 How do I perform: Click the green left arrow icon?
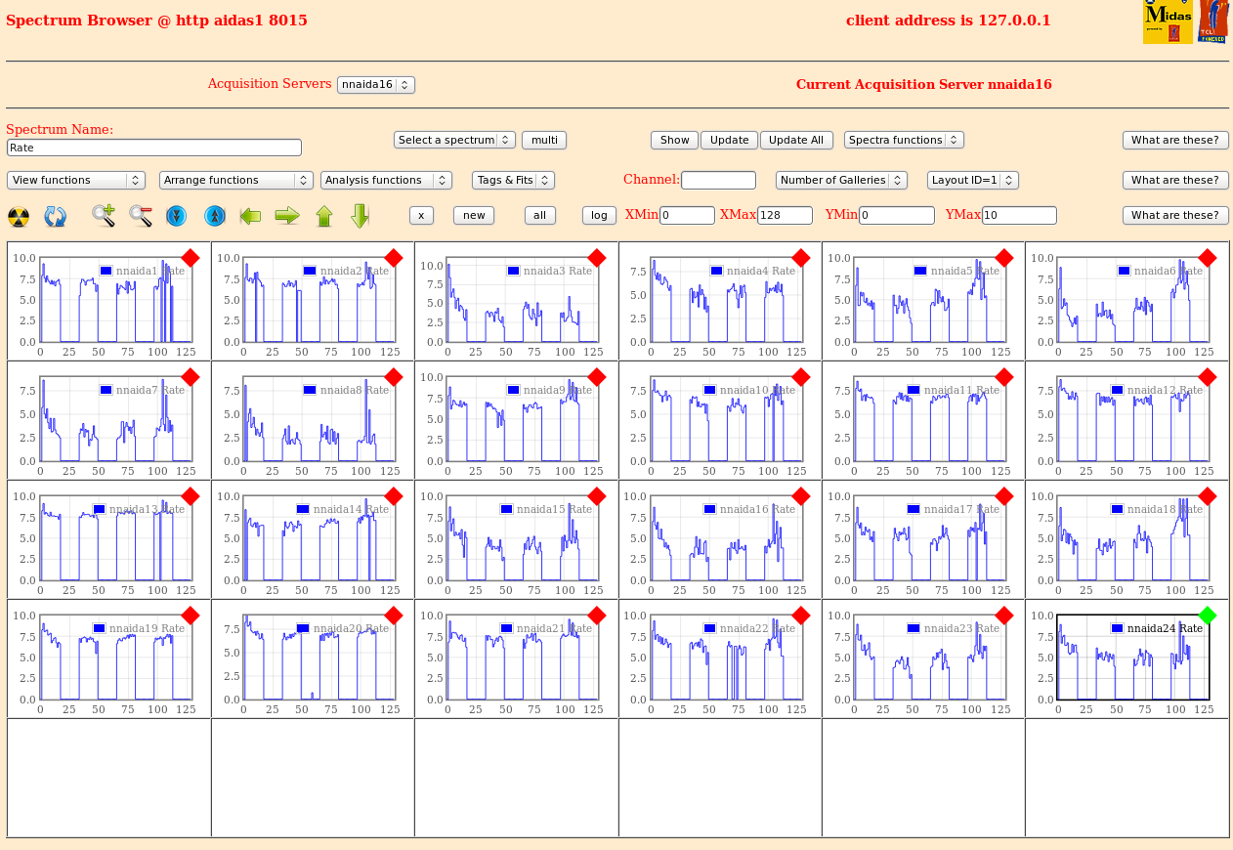(250, 216)
